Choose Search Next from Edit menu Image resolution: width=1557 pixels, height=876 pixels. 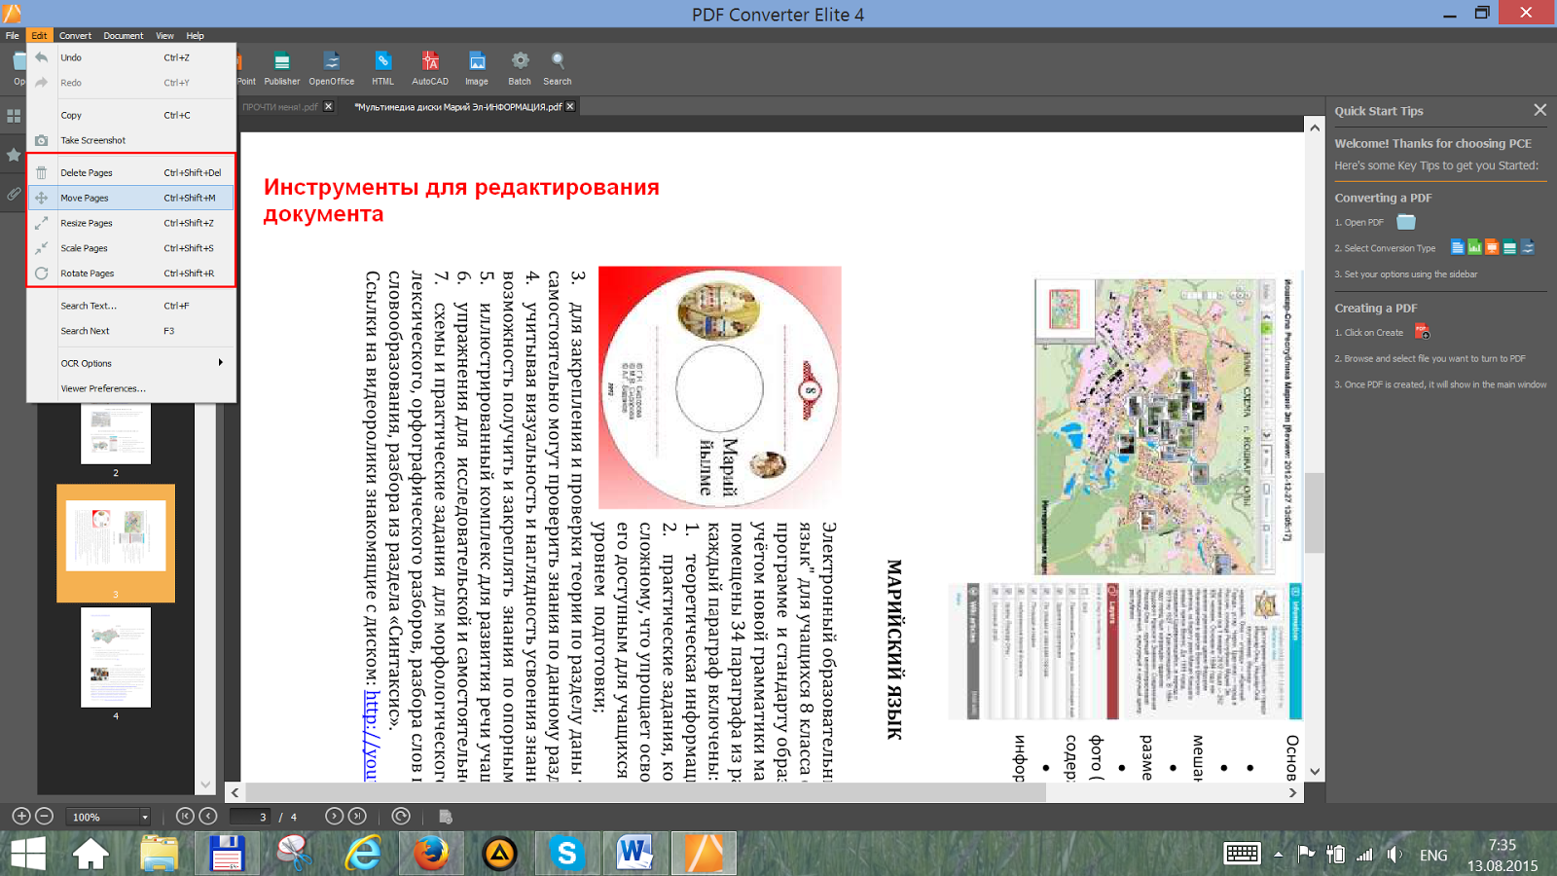pos(131,331)
